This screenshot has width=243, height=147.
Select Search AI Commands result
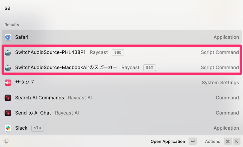121,98
